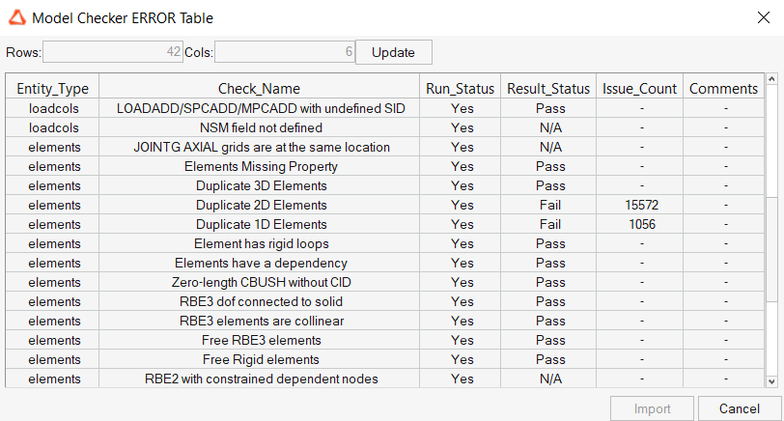The image size is (784, 421).
Task: Click the Run_Status column header
Action: (462, 89)
